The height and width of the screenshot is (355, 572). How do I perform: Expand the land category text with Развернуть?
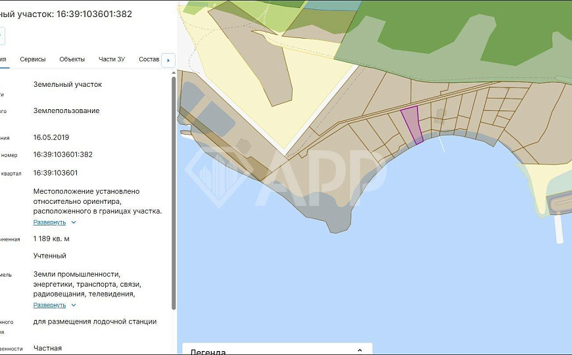[50, 306]
